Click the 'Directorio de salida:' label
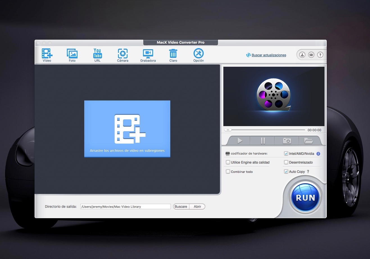Screen dimensions: 370x259 (x=61, y=207)
